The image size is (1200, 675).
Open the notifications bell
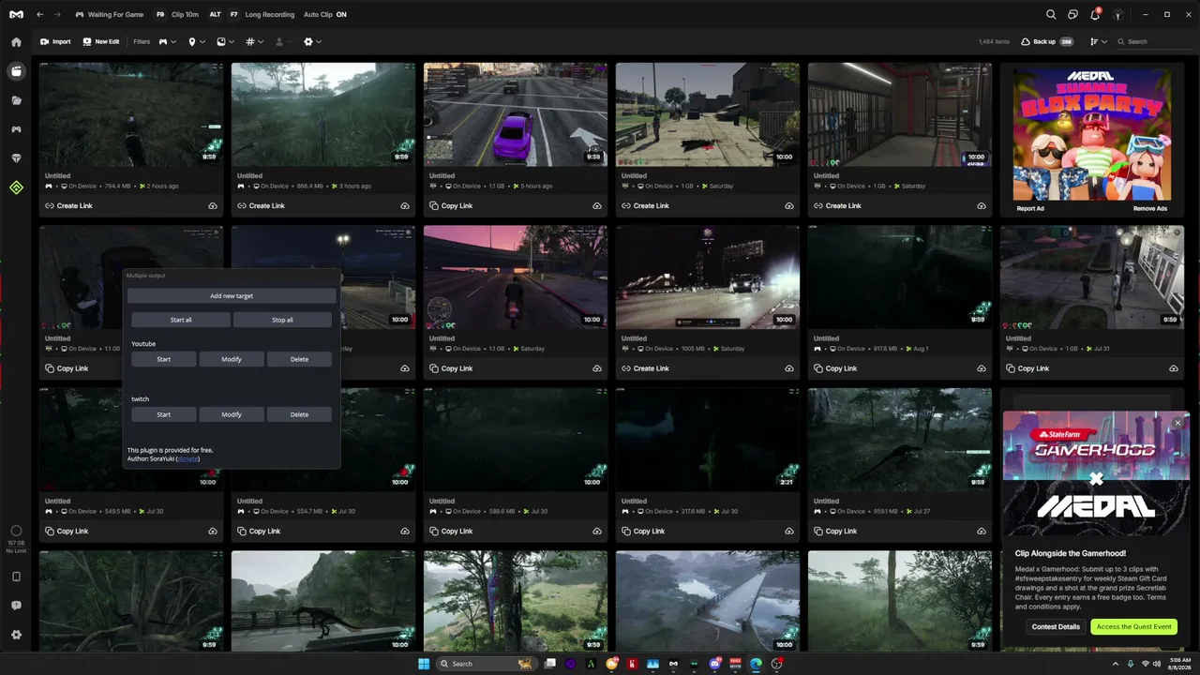[1095, 14]
